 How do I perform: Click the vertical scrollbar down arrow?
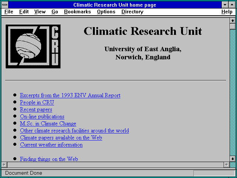pos(233,159)
